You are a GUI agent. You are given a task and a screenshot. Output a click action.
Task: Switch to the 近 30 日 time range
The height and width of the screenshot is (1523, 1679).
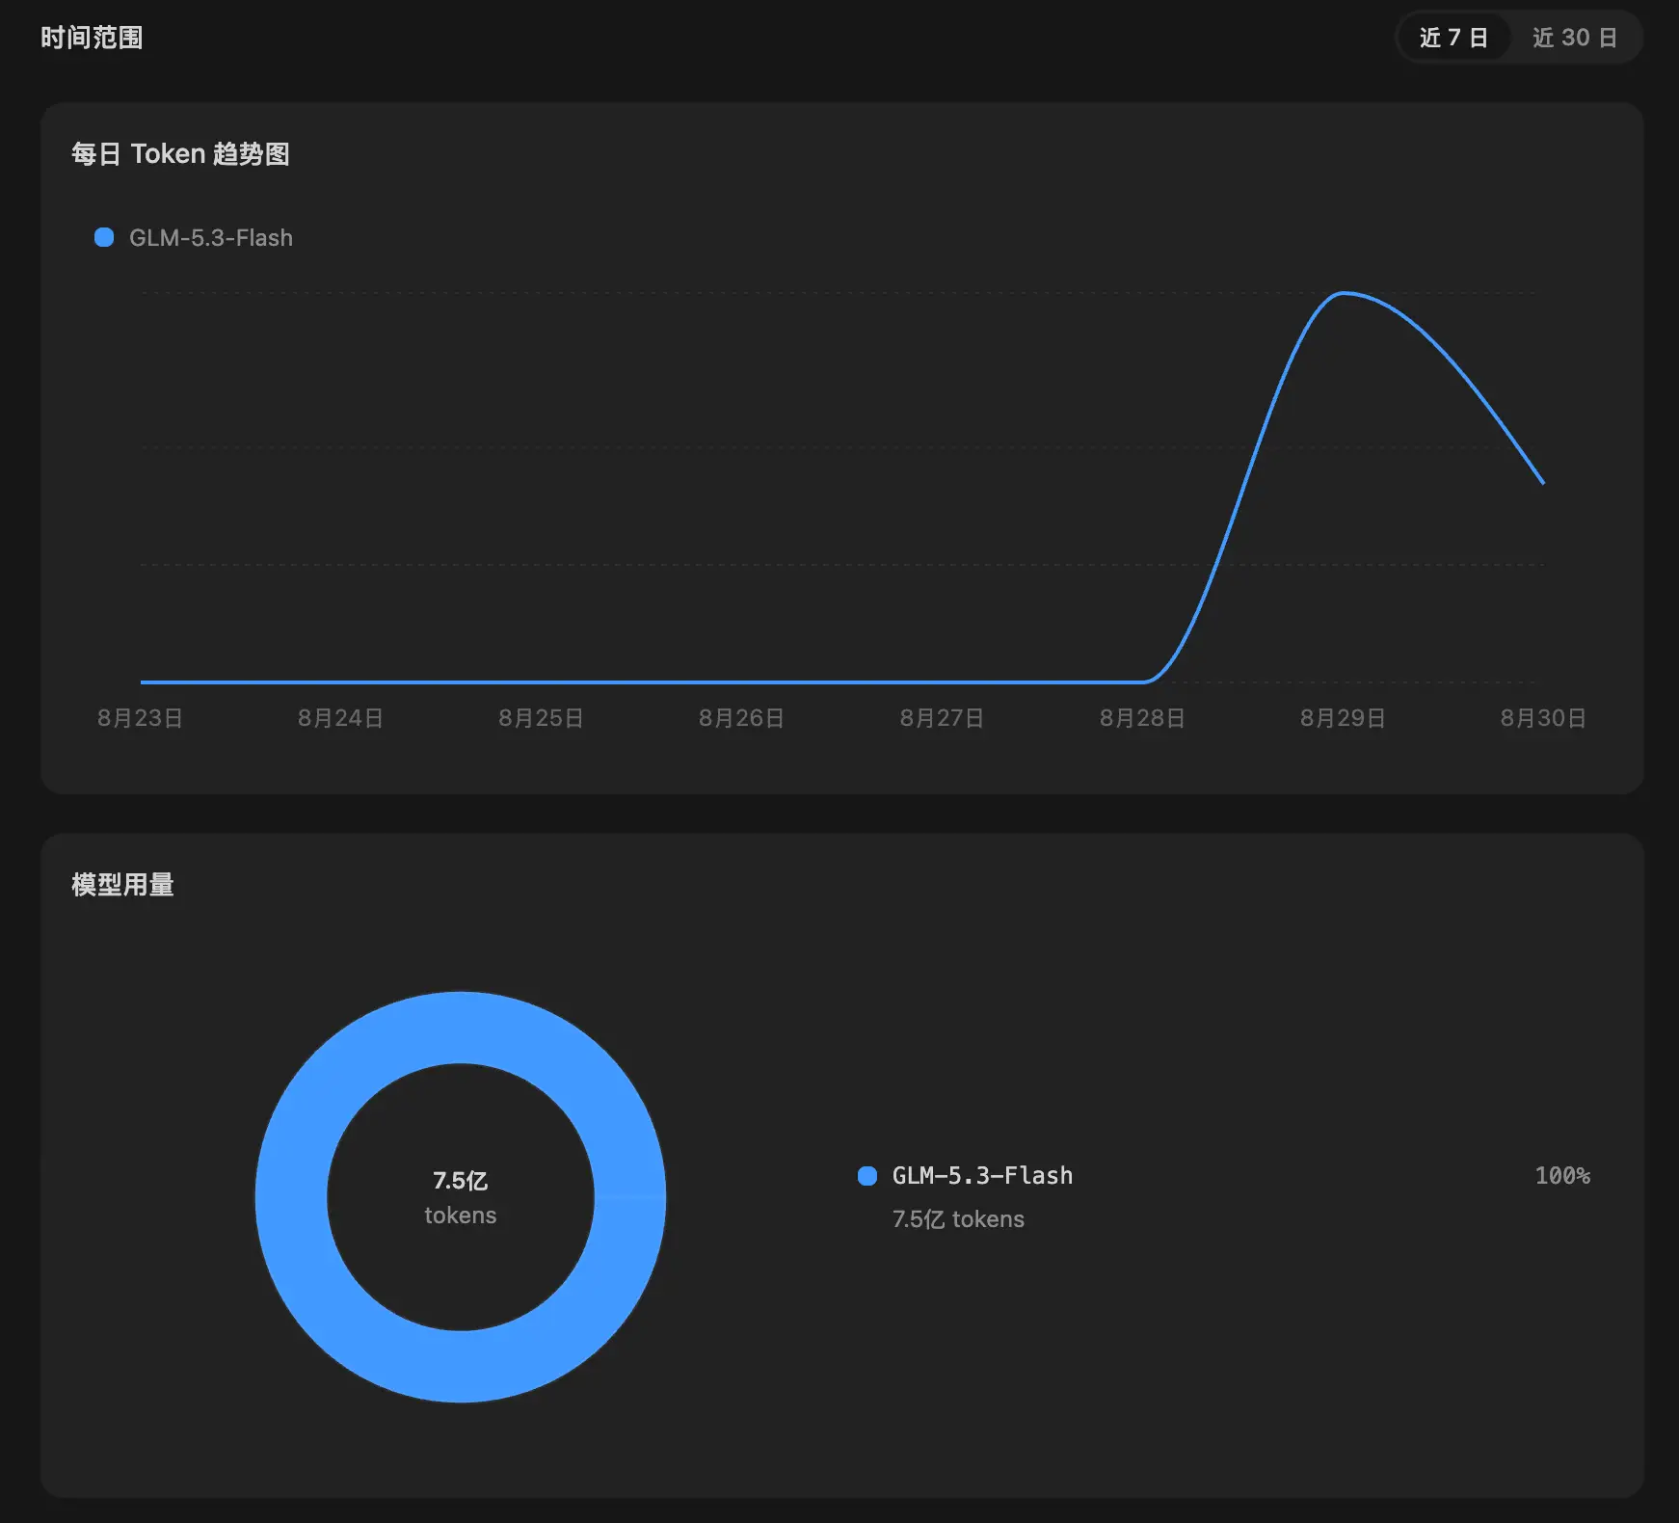(x=1575, y=38)
